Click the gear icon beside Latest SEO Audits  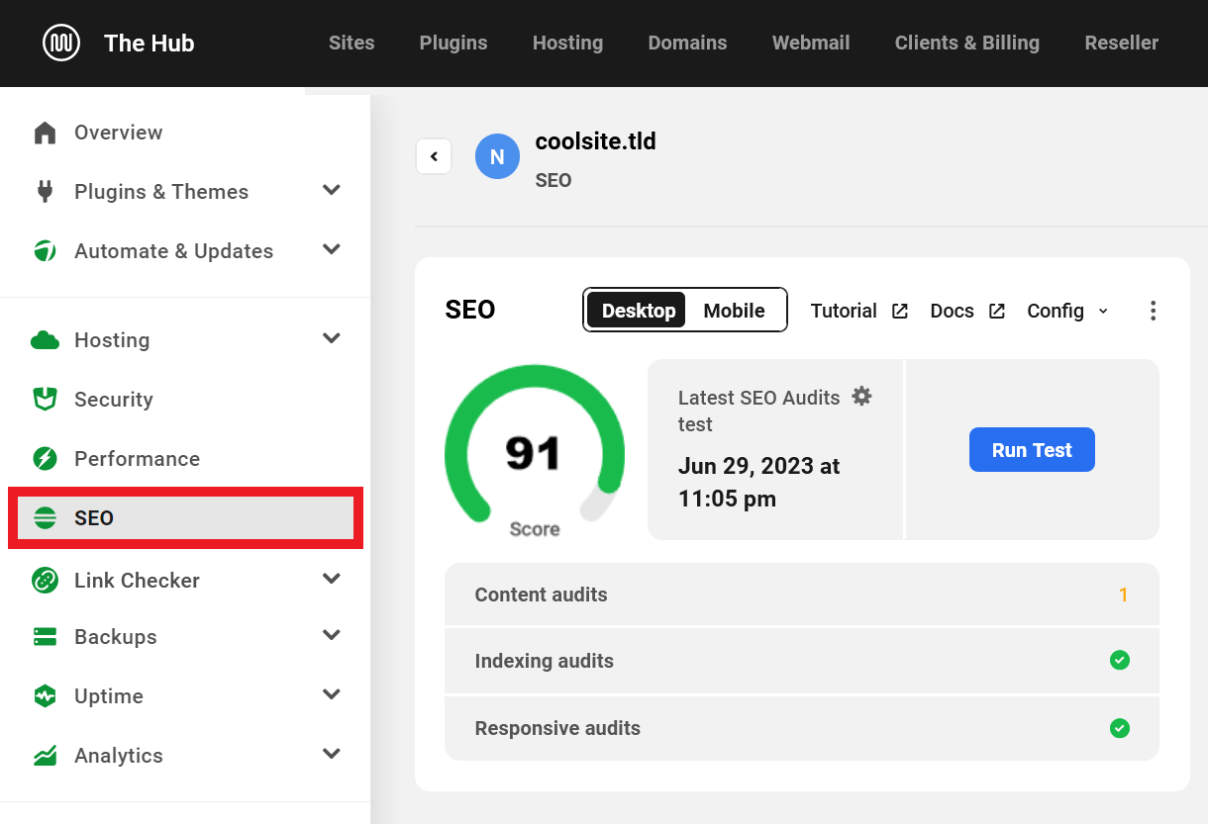862,397
